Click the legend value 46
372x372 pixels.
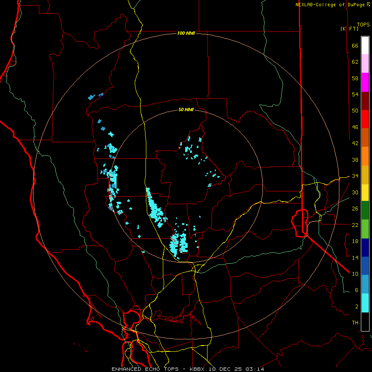click(x=355, y=127)
